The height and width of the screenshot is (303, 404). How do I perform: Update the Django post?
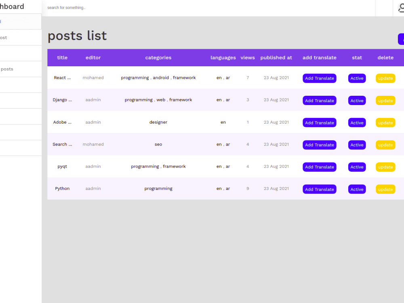coord(385,101)
